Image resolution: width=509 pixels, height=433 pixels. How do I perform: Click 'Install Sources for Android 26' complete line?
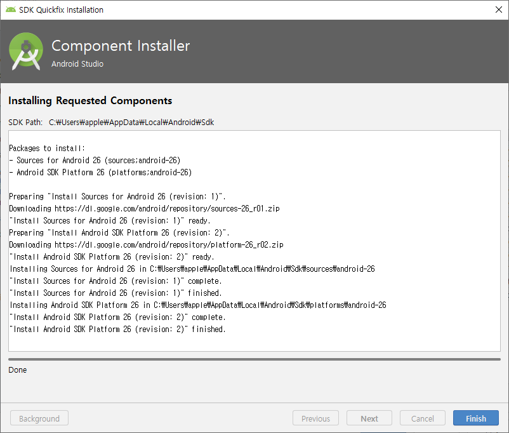tap(116, 281)
